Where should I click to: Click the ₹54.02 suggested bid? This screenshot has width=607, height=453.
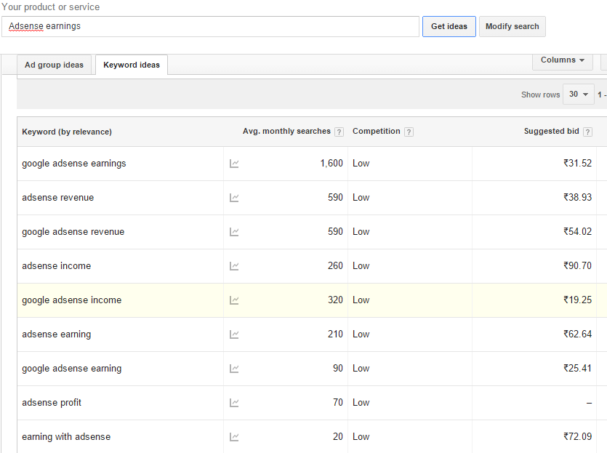(x=578, y=231)
